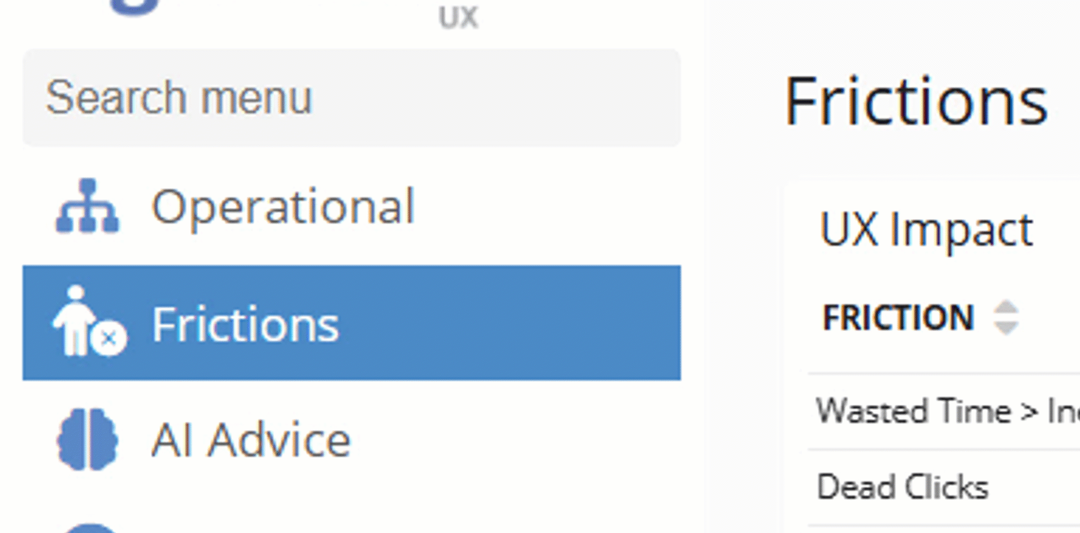Click the Operational org-chart icon
Viewport: 1080px width, 533px height.
tap(88, 206)
